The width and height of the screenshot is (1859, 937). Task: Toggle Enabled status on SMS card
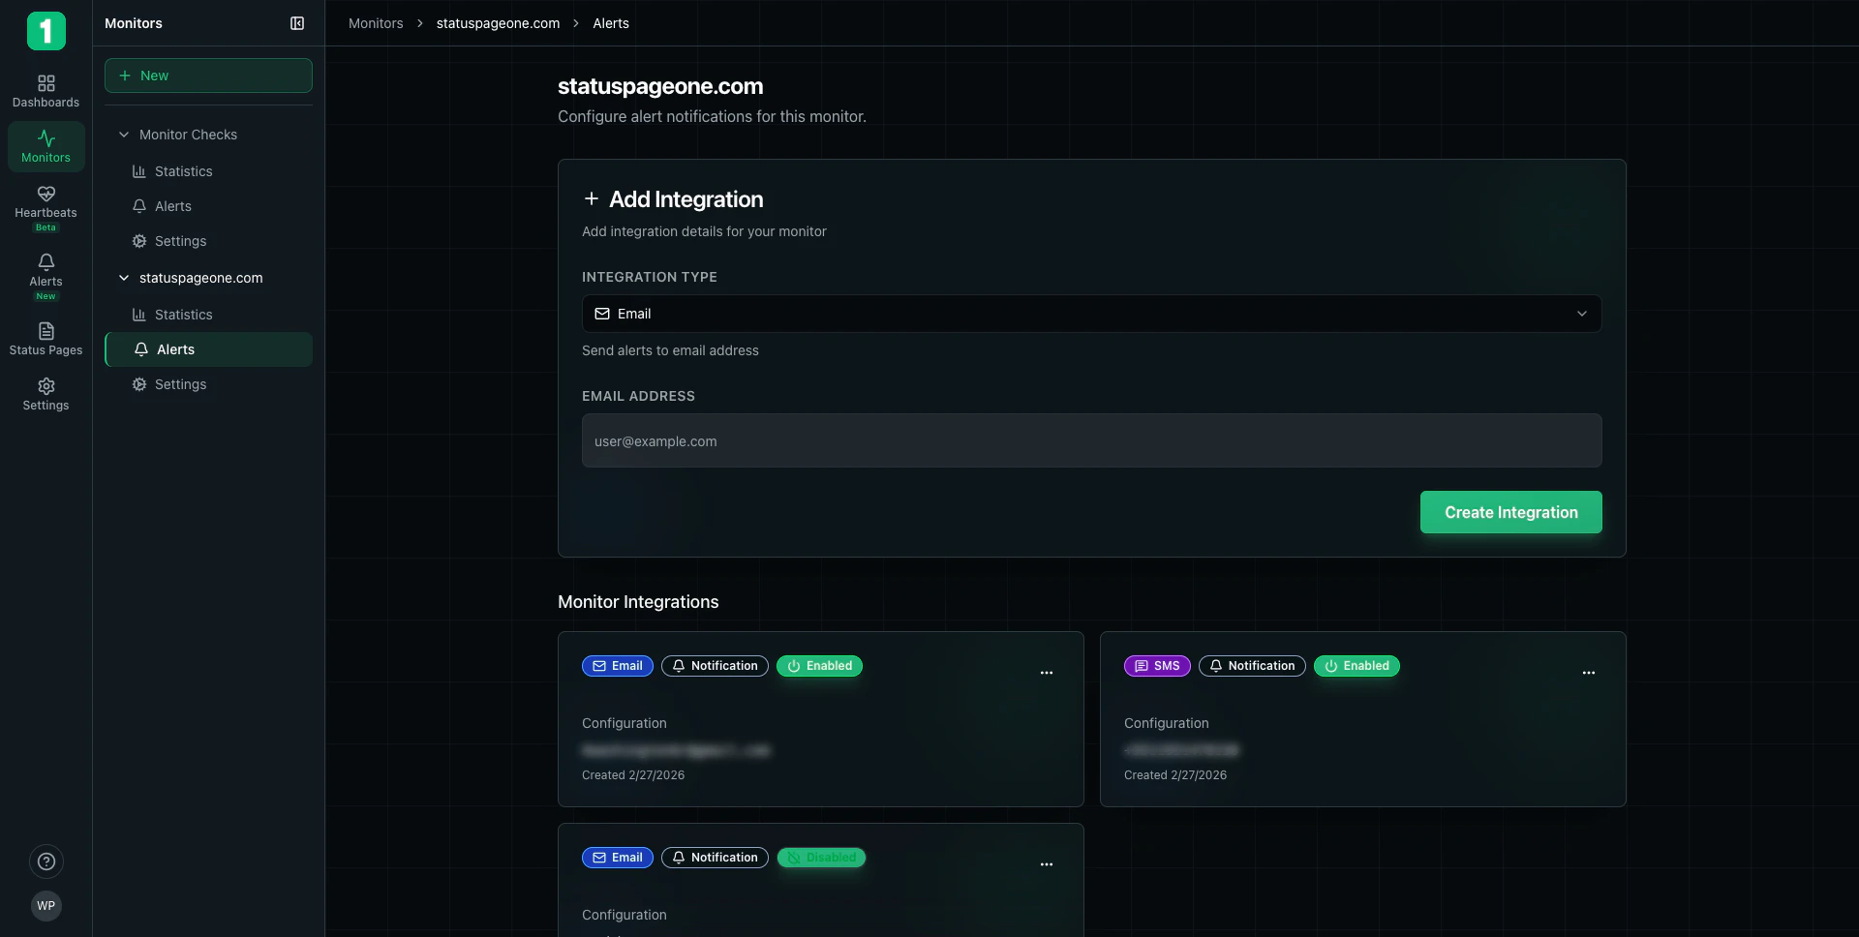(1356, 666)
